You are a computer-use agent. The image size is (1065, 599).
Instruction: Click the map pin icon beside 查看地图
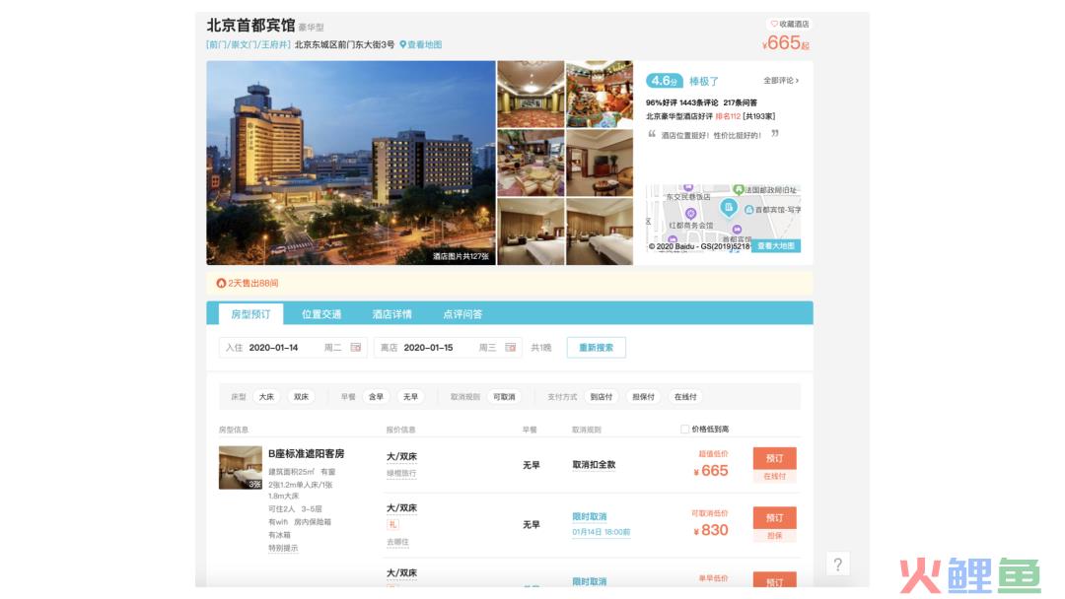[x=402, y=44]
